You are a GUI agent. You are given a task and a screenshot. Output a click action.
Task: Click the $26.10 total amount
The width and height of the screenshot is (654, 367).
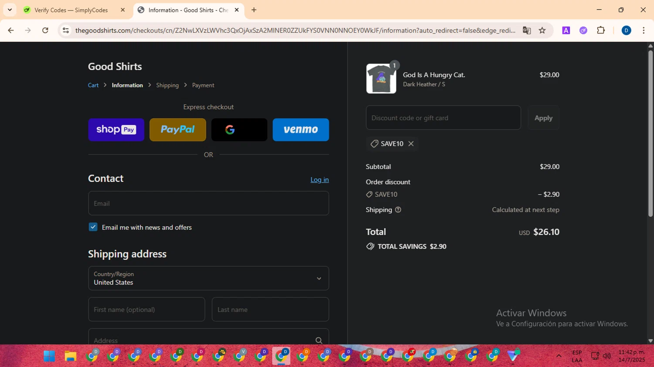pos(546,232)
